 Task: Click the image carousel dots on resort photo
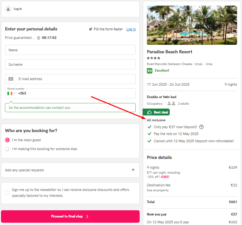pos(192,41)
